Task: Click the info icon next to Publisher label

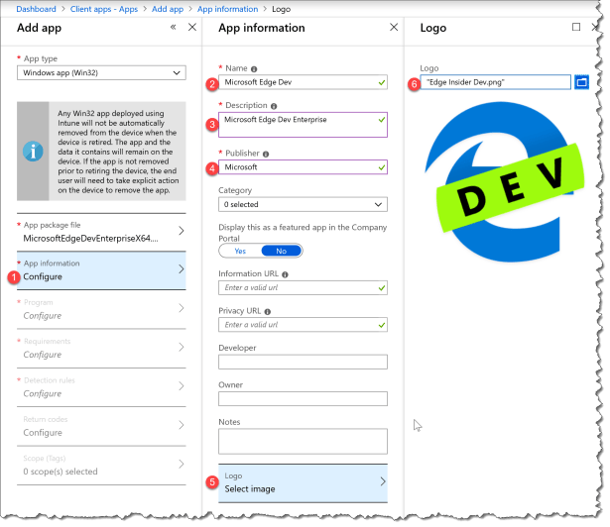Action: pos(267,154)
